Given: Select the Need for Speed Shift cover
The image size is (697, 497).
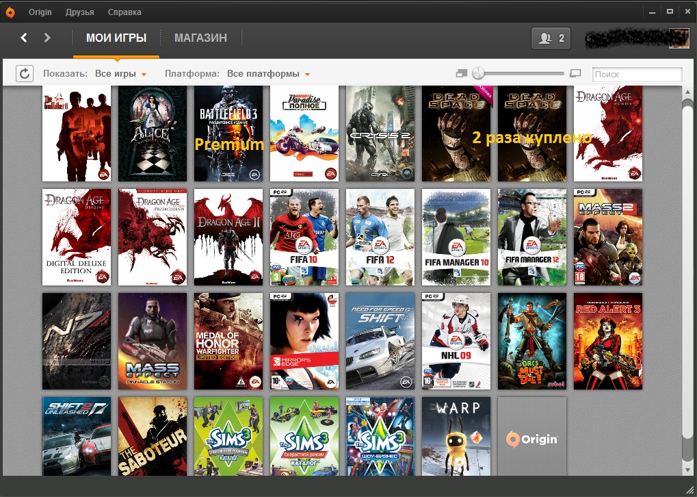Looking at the screenshot, I should 380,342.
